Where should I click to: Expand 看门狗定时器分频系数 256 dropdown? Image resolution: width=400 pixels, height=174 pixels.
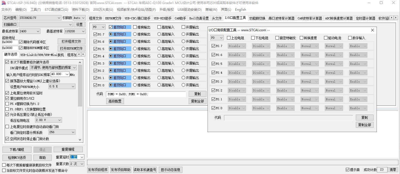click(73, 132)
